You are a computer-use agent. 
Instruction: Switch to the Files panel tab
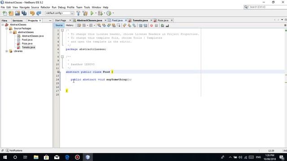(x=4, y=21)
